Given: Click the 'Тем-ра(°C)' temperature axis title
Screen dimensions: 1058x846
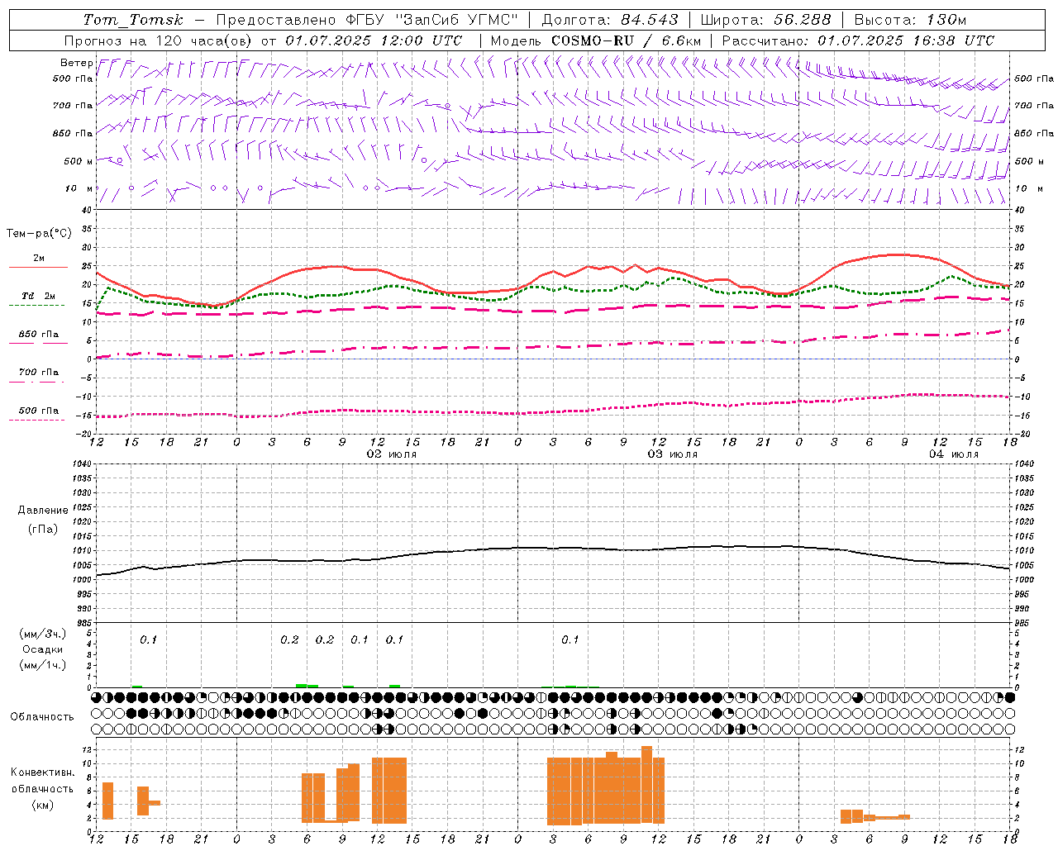Looking at the screenshot, I should click(x=39, y=234).
